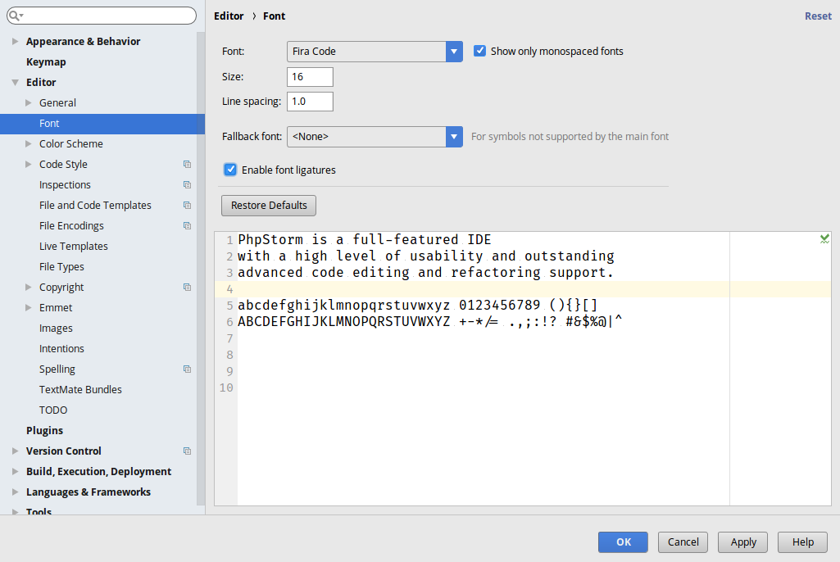
Task: Click line number 10 in preview gutter
Action: [x=226, y=388]
